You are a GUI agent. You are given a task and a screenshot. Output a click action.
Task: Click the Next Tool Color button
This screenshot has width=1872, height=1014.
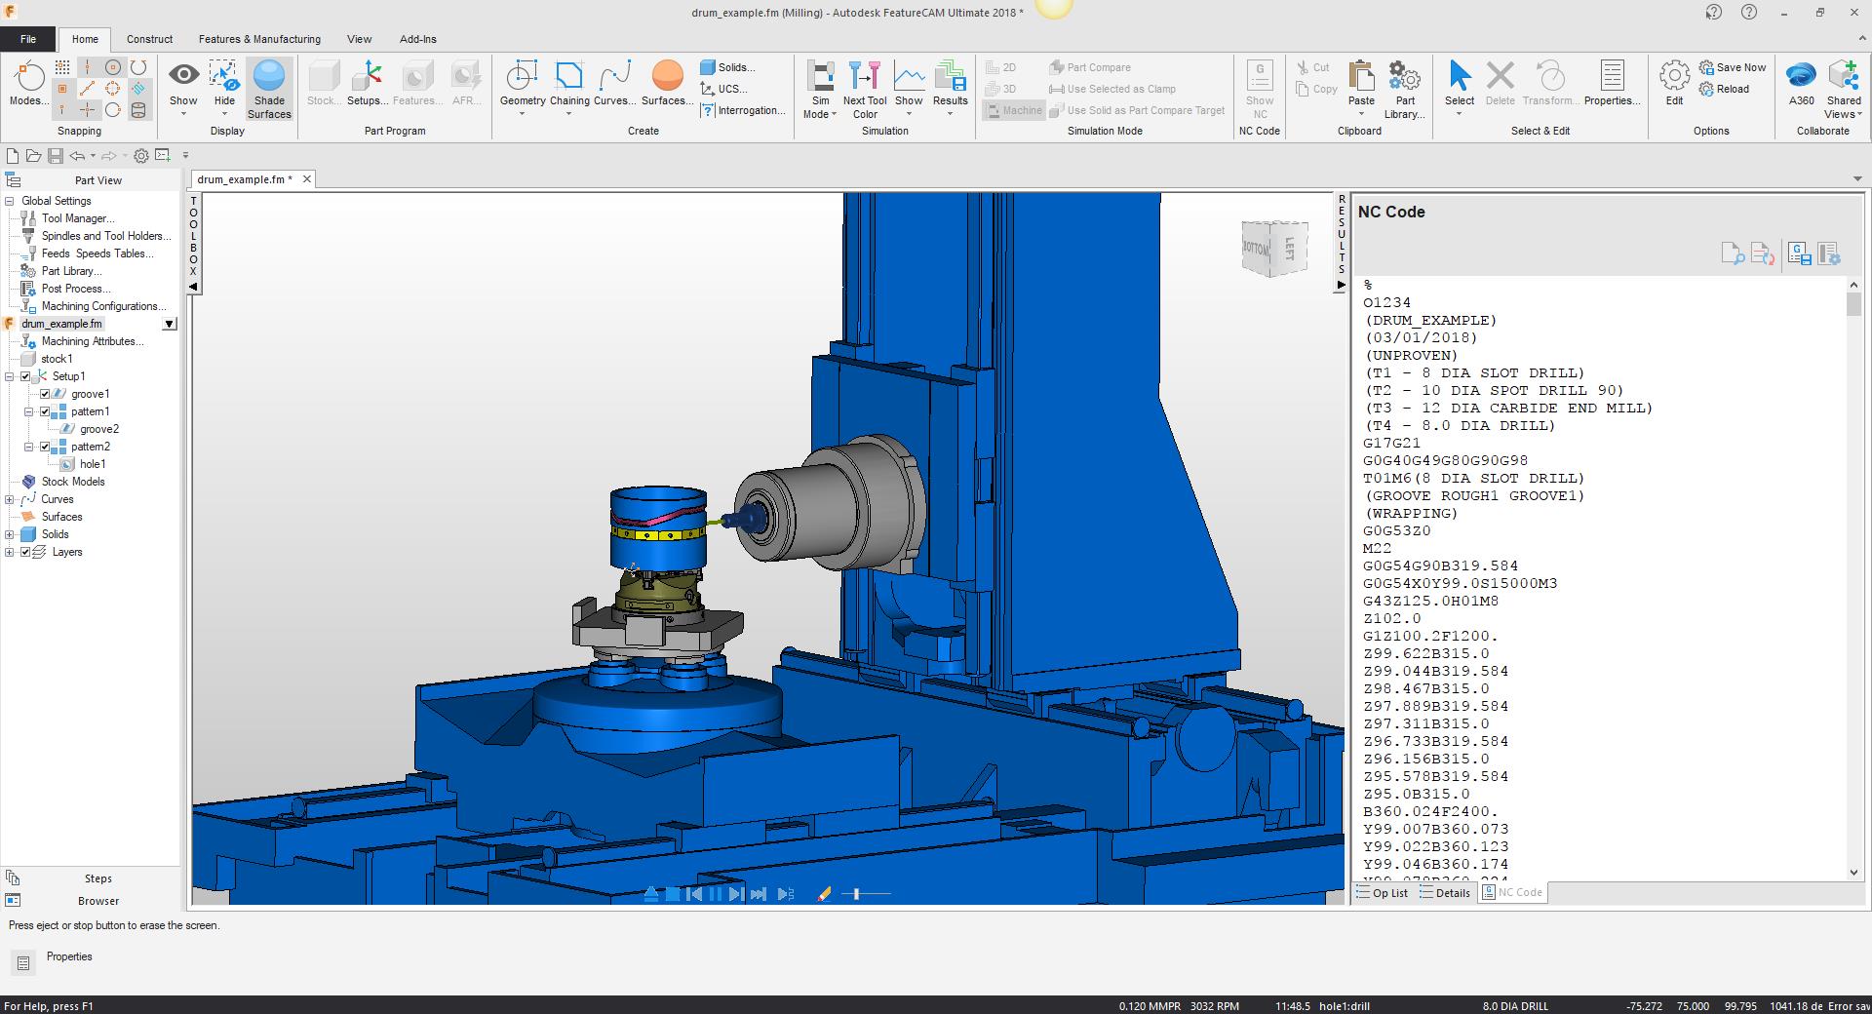(x=865, y=90)
